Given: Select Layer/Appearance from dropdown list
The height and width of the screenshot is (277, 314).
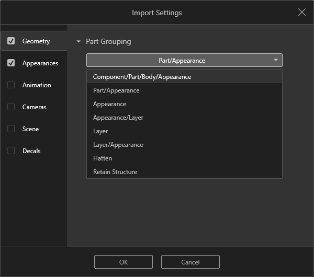Looking at the screenshot, I should click(x=118, y=145).
